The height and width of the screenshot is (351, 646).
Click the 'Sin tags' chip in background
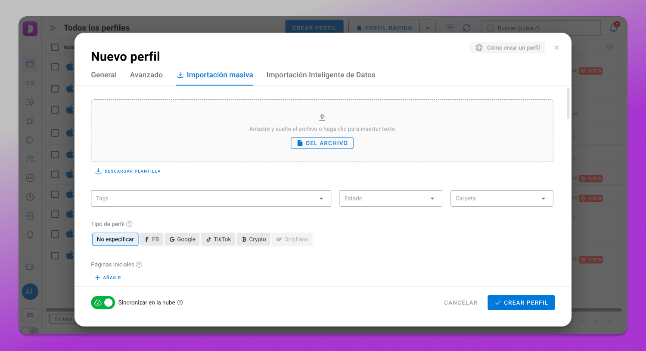click(63, 319)
